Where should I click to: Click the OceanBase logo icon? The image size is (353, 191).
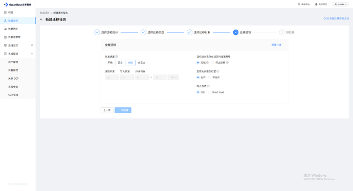(6, 5)
